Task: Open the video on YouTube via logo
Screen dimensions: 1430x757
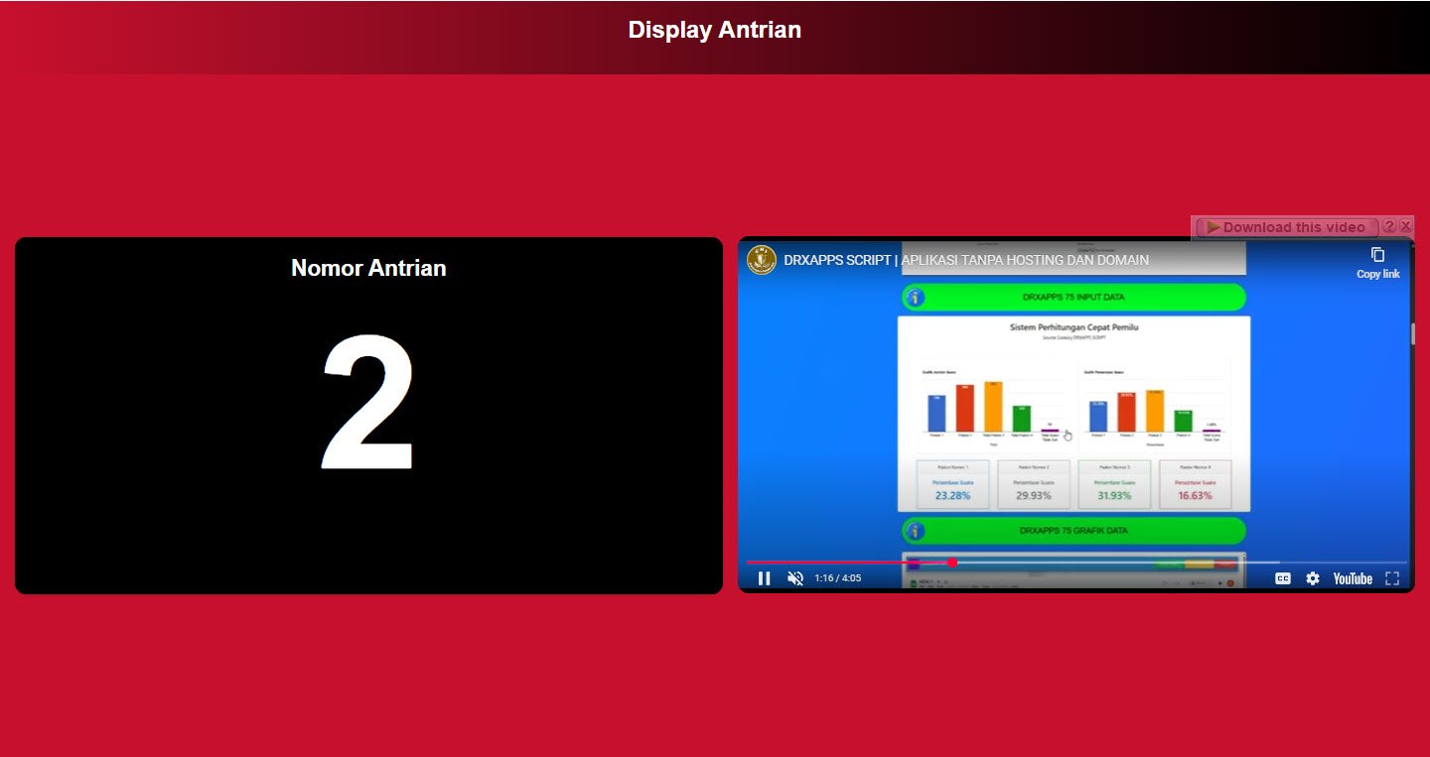Action: (x=1353, y=578)
